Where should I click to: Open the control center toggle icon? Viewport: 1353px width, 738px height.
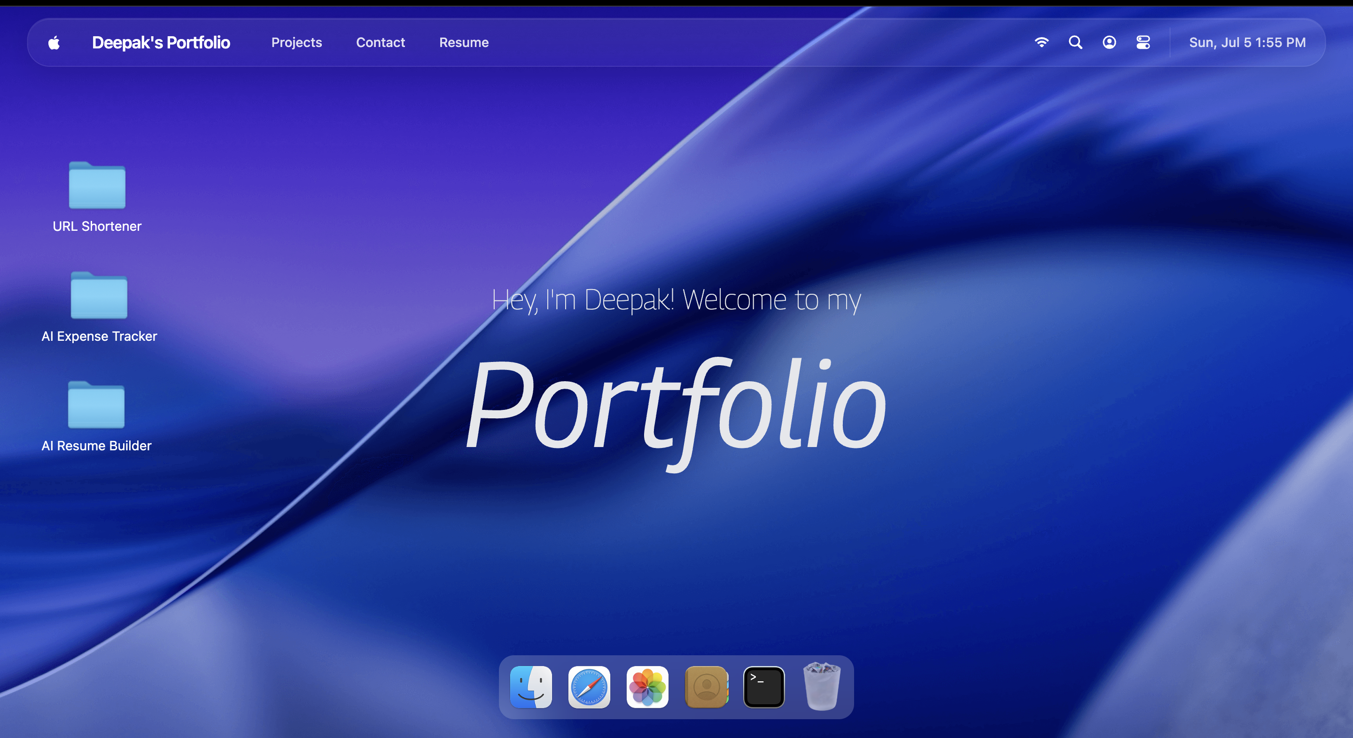(x=1143, y=42)
